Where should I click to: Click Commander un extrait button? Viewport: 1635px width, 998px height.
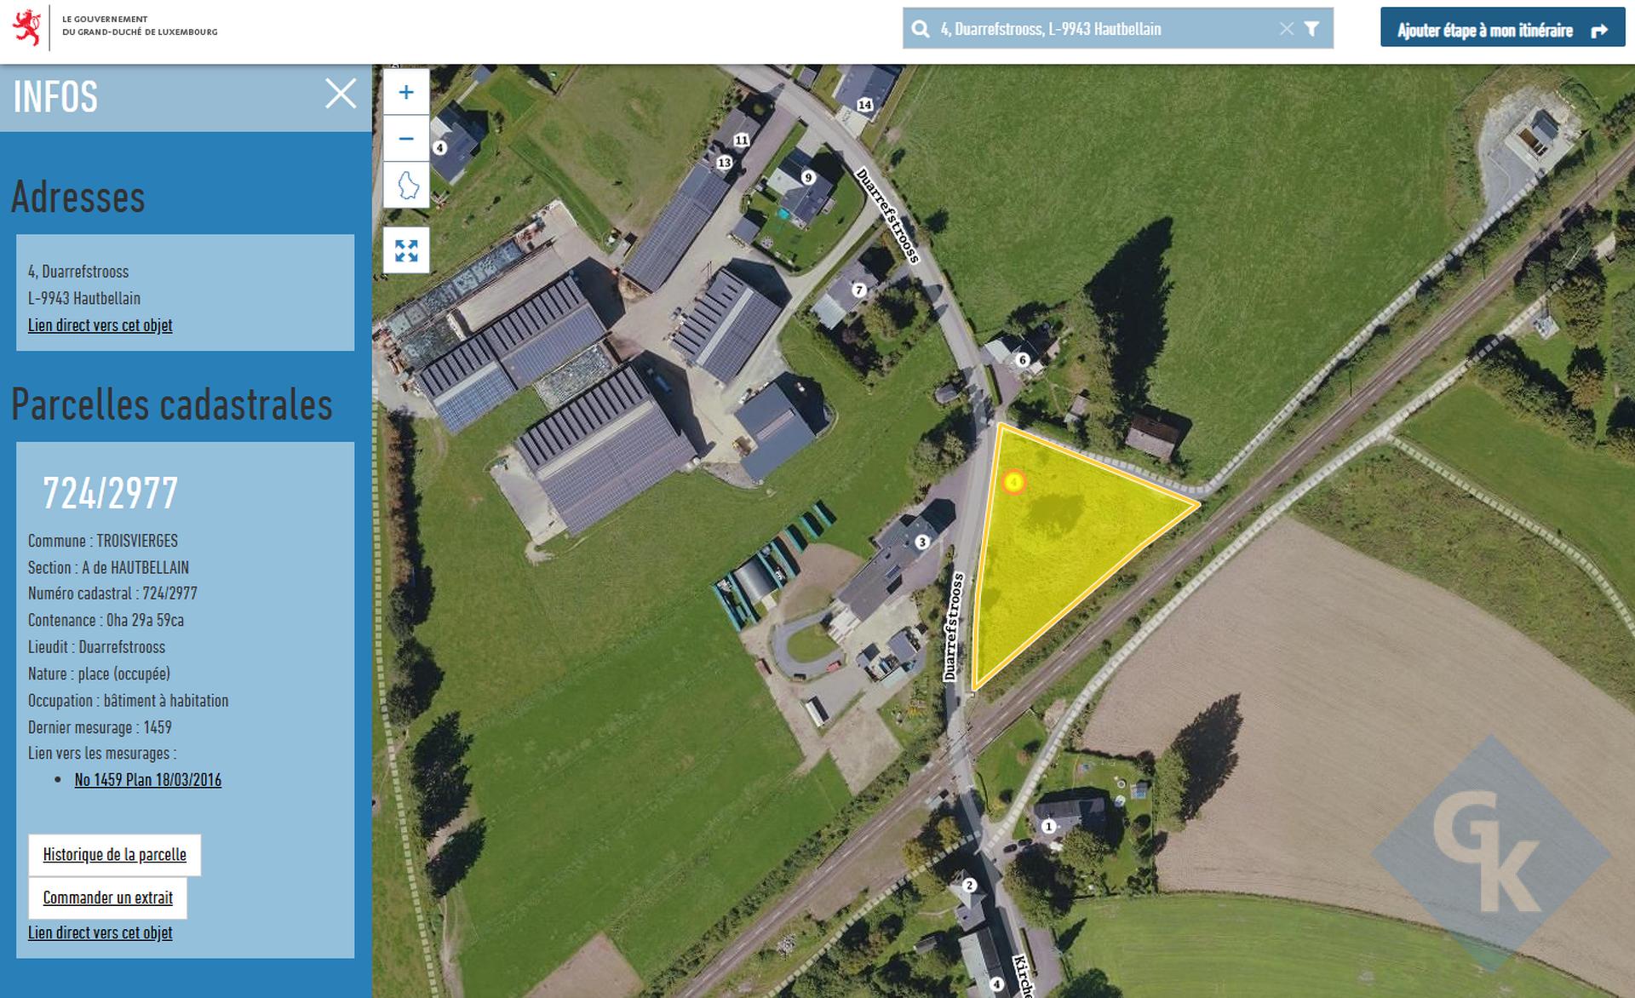pyautogui.click(x=108, y=898)
